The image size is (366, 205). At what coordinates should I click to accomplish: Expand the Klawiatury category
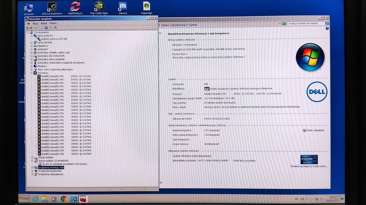click(x=31, y=46)
